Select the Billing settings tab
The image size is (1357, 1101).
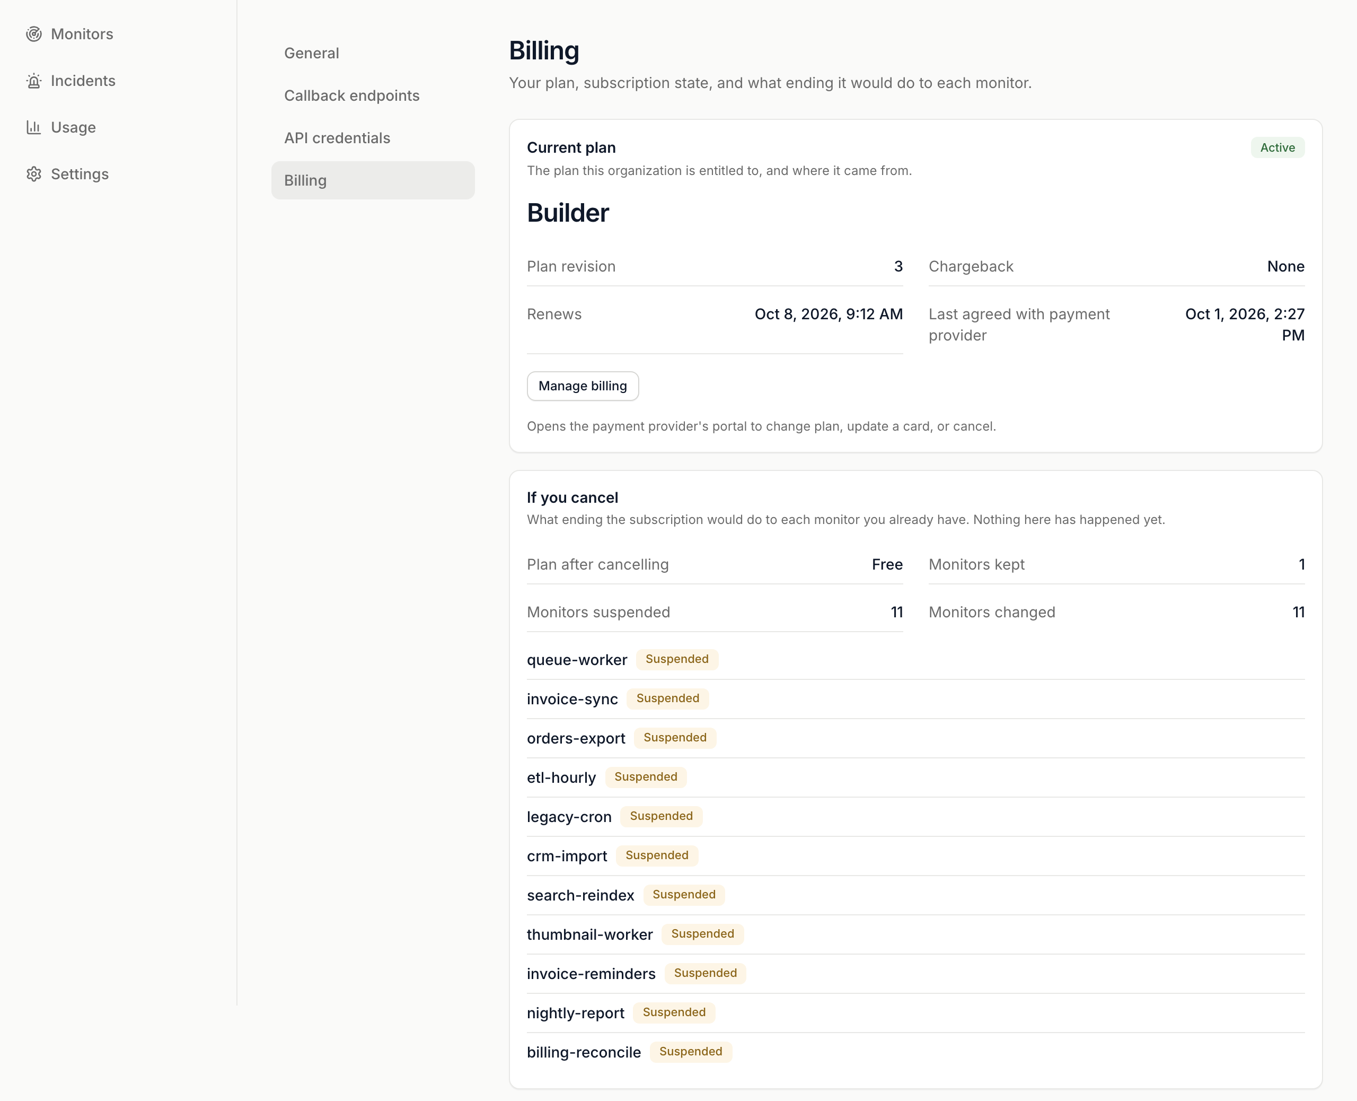click(373, 181)
